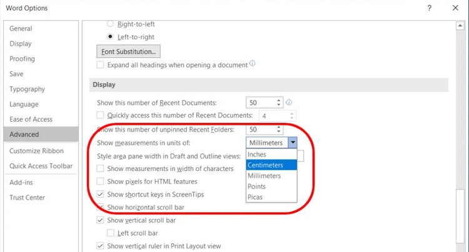469x252 pixels.
Task: Choose Centimeters from the units list
Action: pyautogui.click(x=271, y=165)
